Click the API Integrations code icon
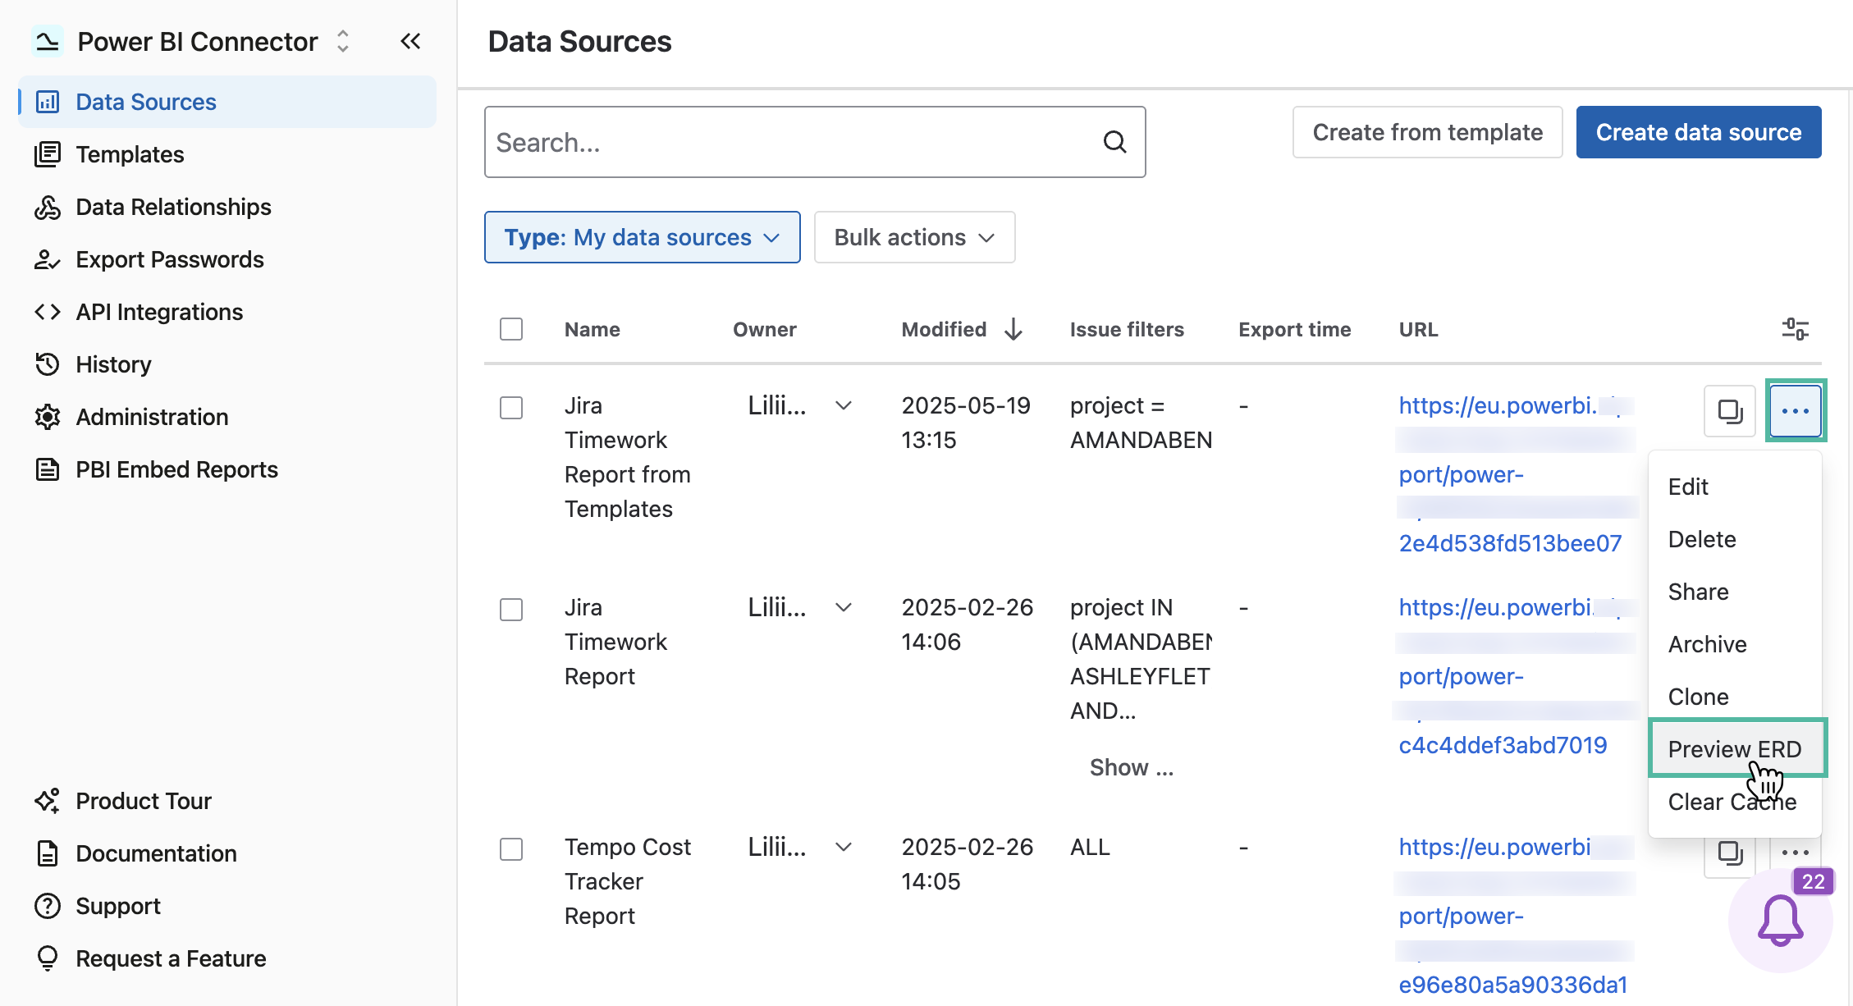 point(48,312)
